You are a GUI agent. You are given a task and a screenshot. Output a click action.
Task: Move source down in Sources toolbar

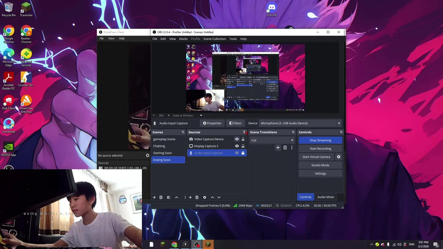219,197
